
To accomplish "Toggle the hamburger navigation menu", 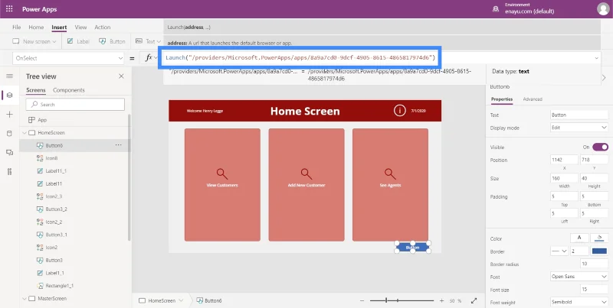I will (9, 76).
